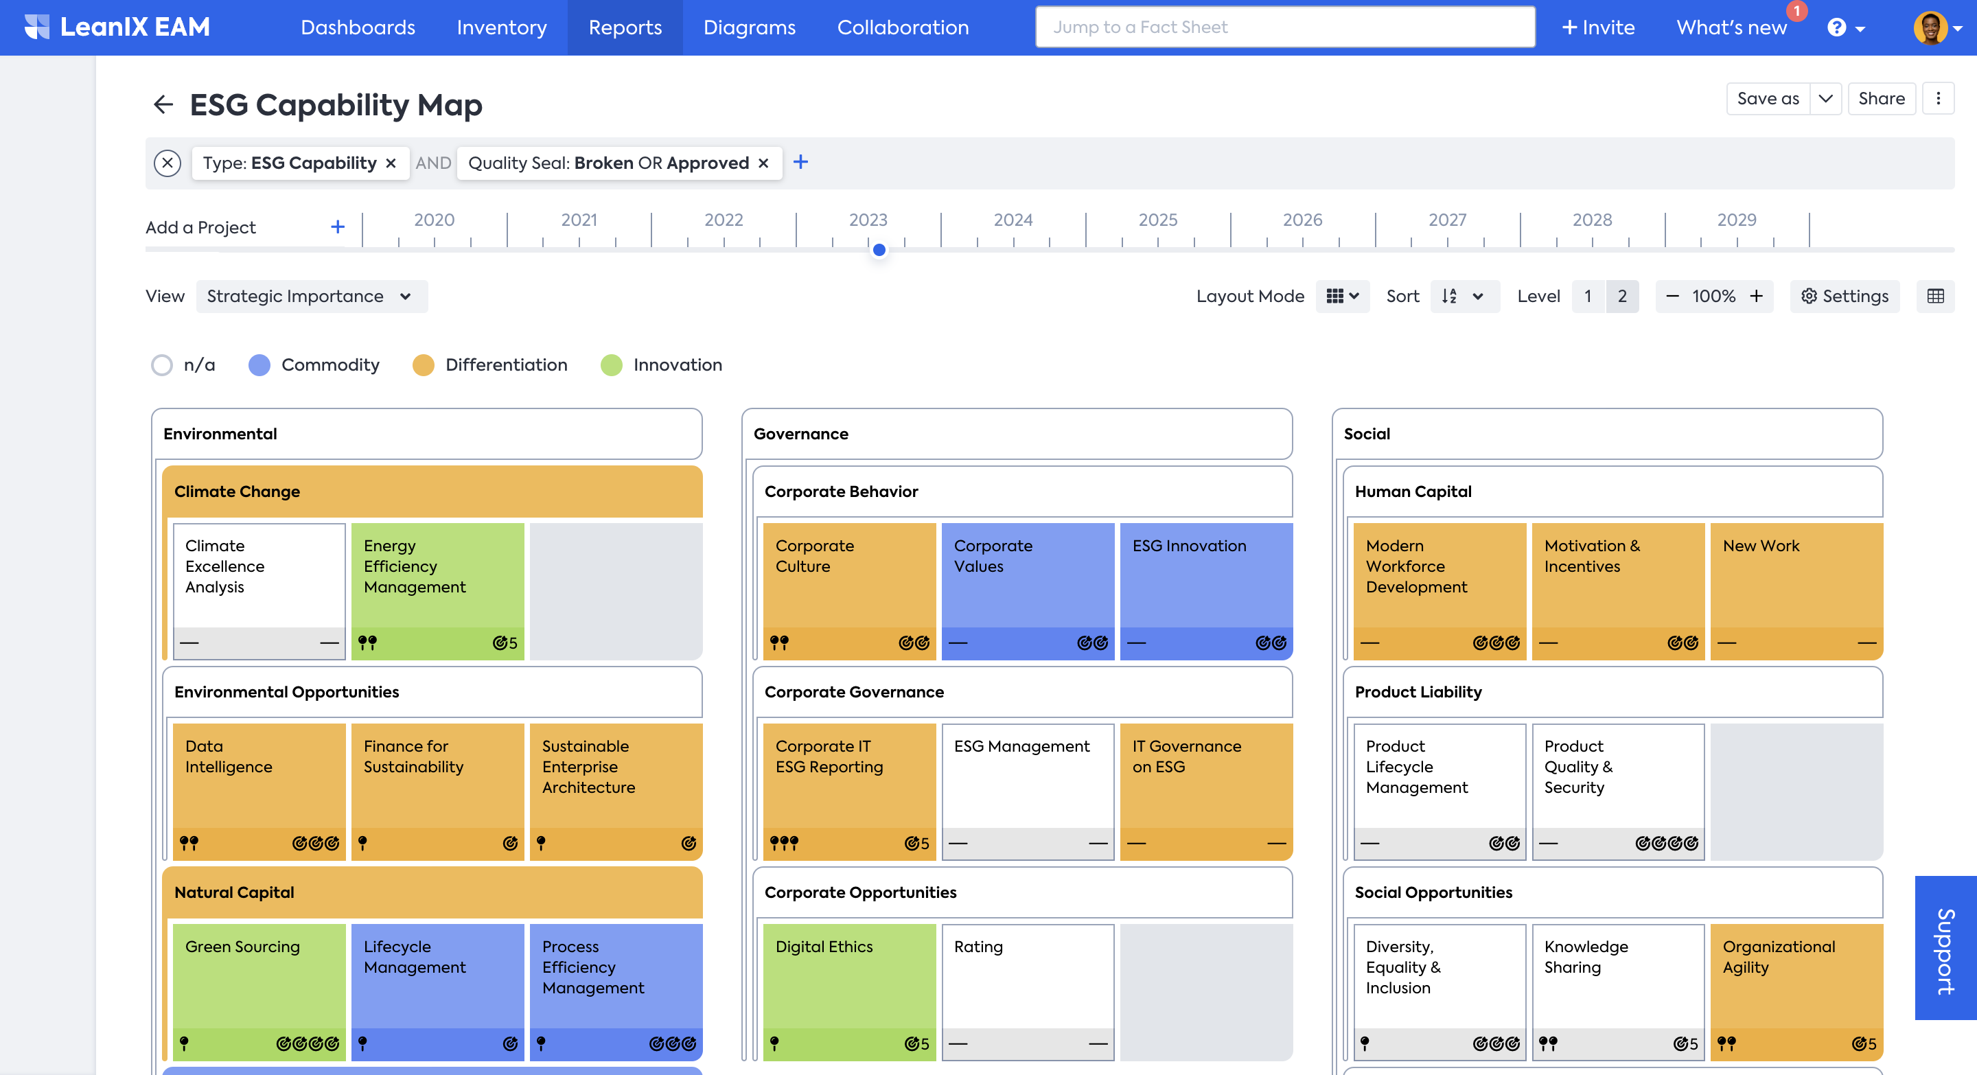1977x1075 pixels.
Task: Open the three-dot more options menu
Action: point(1938,98)
